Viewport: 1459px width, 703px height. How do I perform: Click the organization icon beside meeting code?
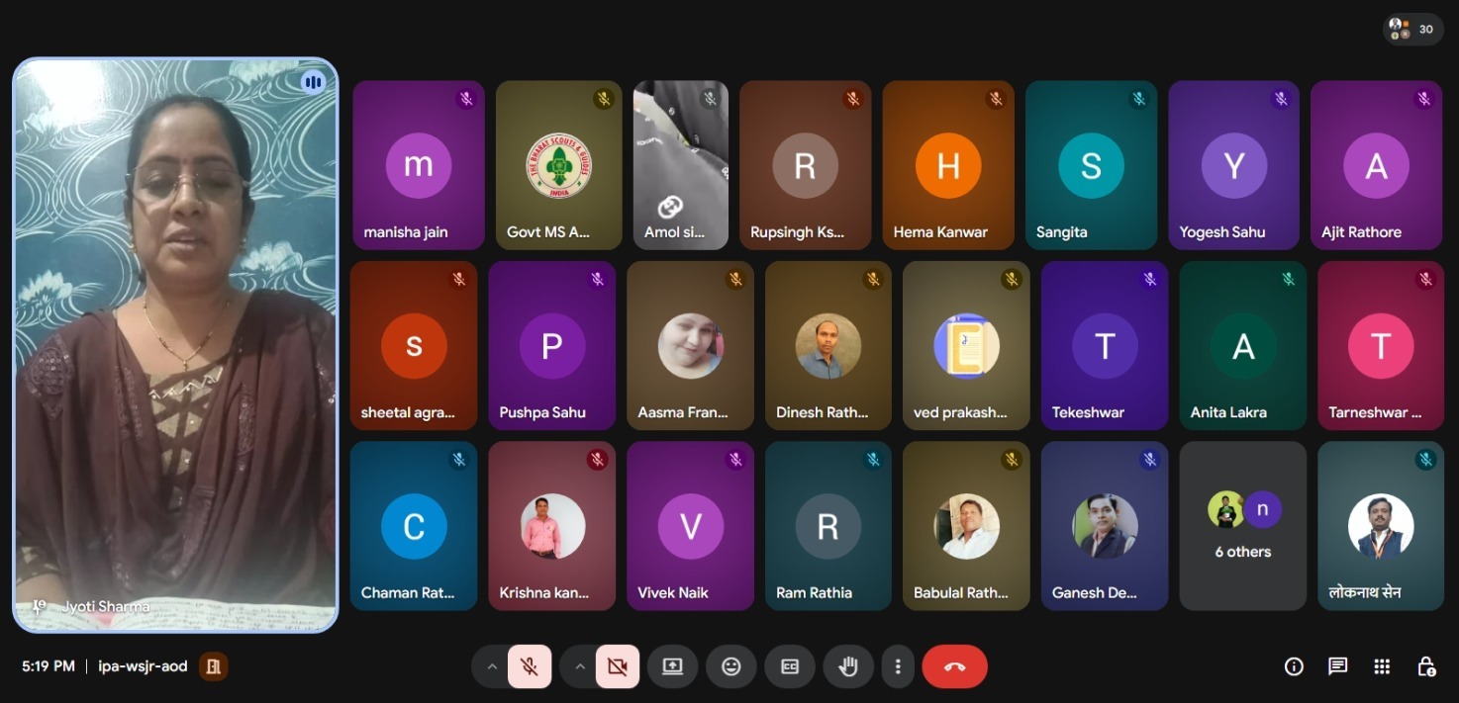coord(213,666)
